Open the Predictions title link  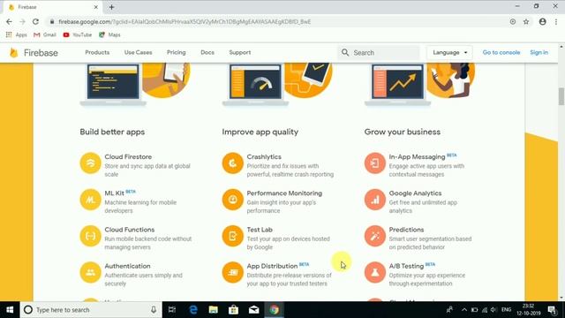406,230
